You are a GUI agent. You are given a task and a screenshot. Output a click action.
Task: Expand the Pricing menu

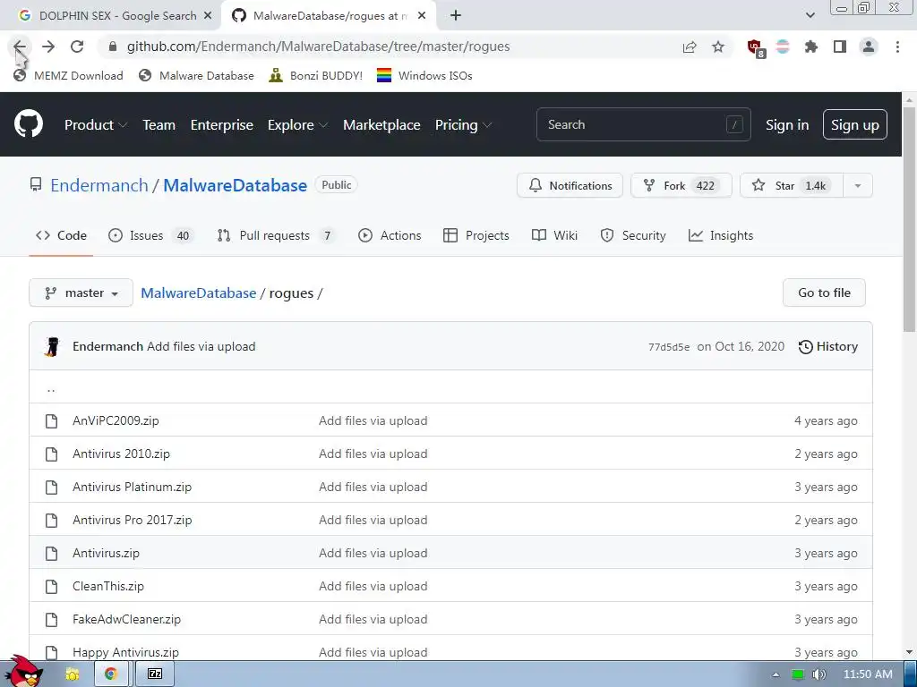(463, 124)
